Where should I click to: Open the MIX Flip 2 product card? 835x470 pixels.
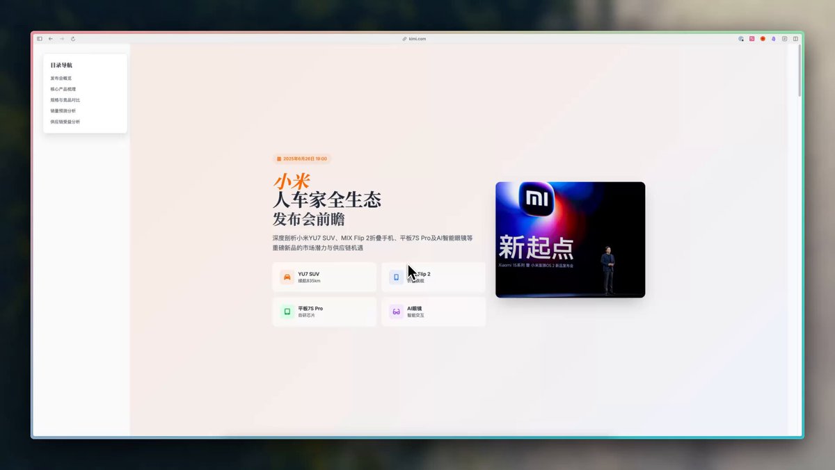434,277
